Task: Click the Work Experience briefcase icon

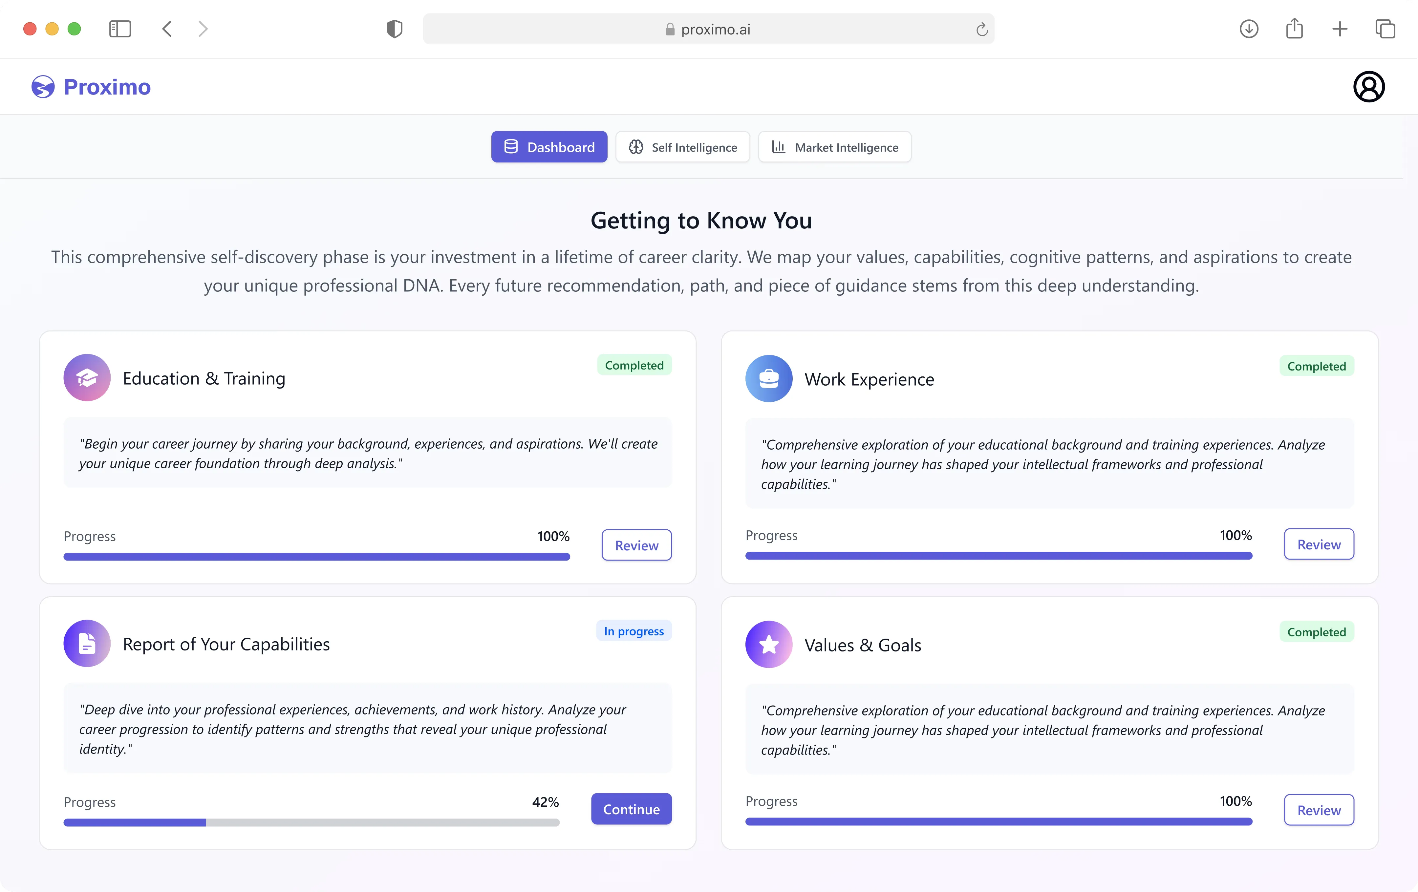Action: pyautogui.click(x=768, y=379)
